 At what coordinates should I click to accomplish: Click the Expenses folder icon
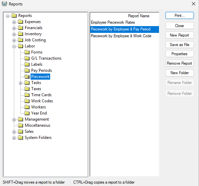(x=21, y=22)
